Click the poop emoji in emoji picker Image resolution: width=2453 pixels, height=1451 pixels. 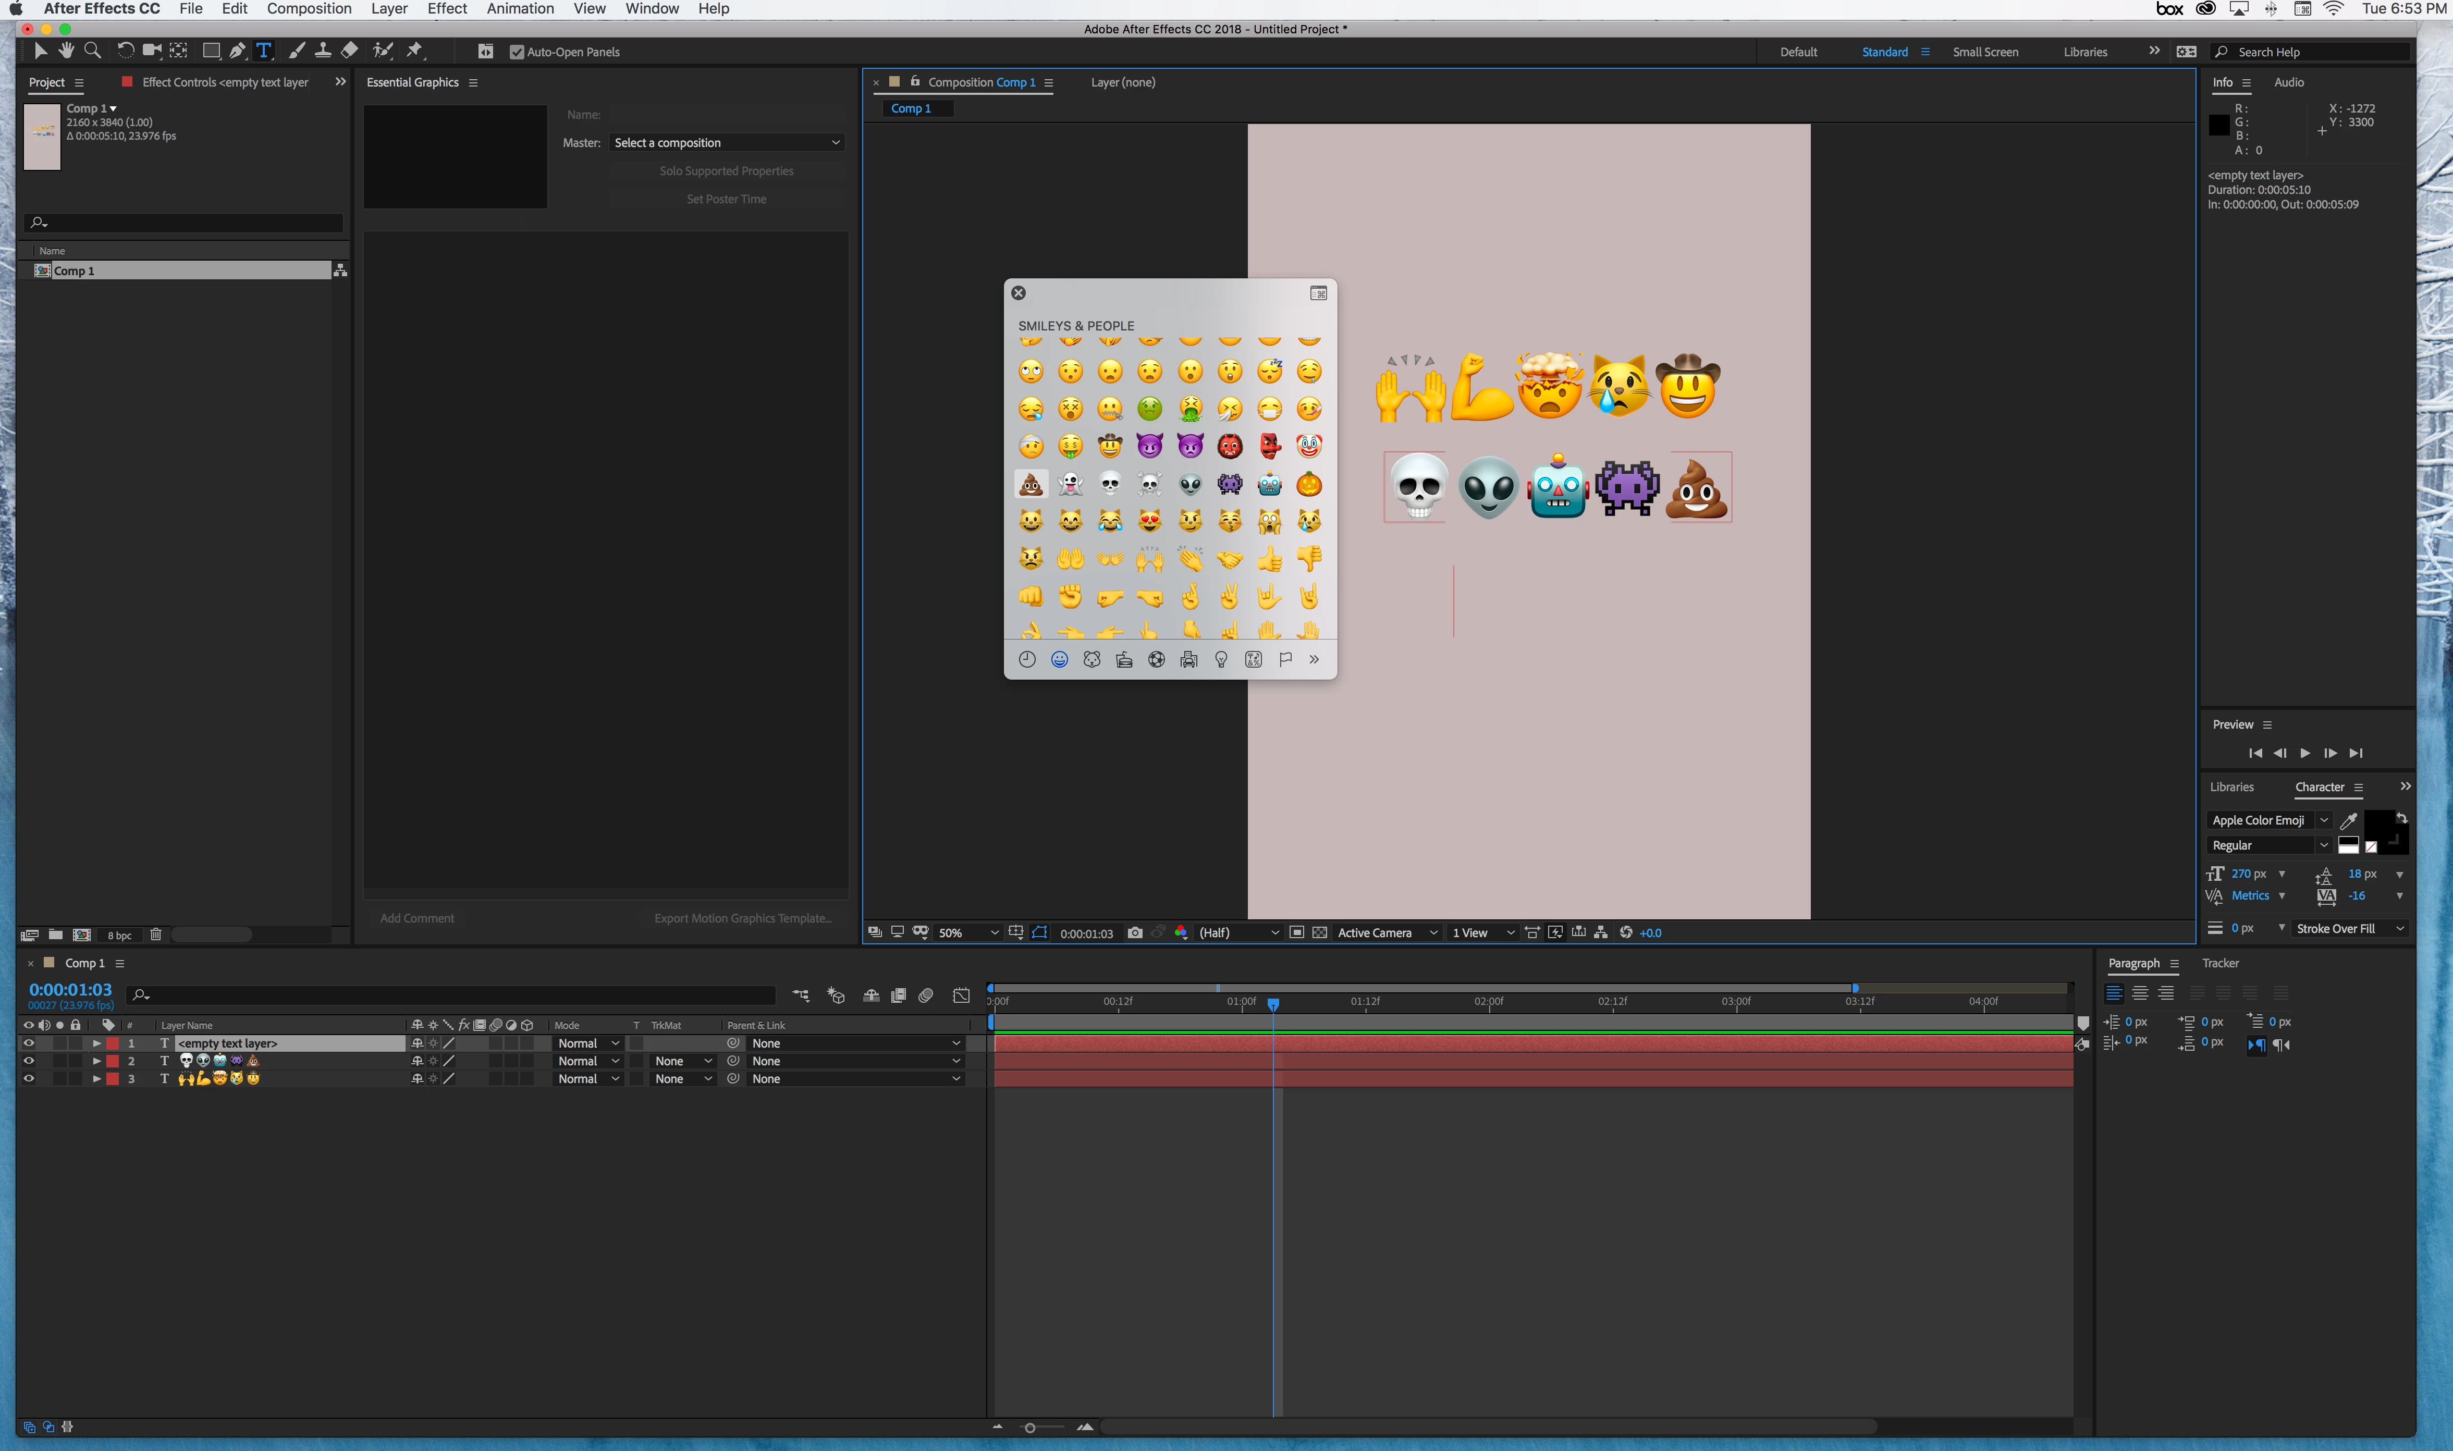(x=1031, y=484)
